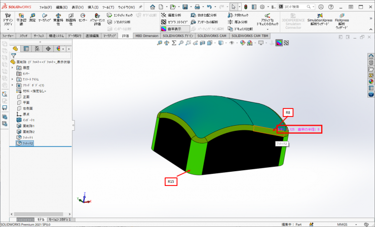
Task: Toggle curvature view icon in heads-up toolbar
Action: pos(278,43)
